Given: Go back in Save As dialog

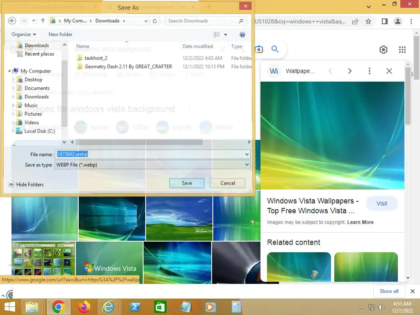Looking at the screenshot, I should [12, 21].
